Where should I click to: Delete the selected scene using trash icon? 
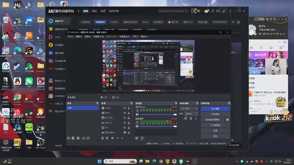[x=73, y=138]
